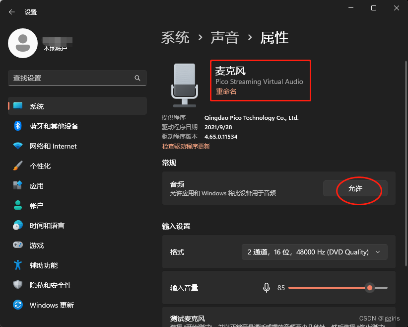Click the 隐私和安全性 shield icon

click(18, 285)
